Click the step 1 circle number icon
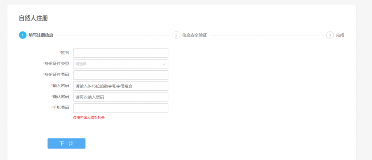Image resolution: width=372 pixels, height=160 pixels. (23, 35)
